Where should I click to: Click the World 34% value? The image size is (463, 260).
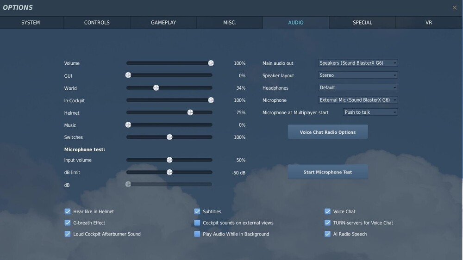(241, 88)
